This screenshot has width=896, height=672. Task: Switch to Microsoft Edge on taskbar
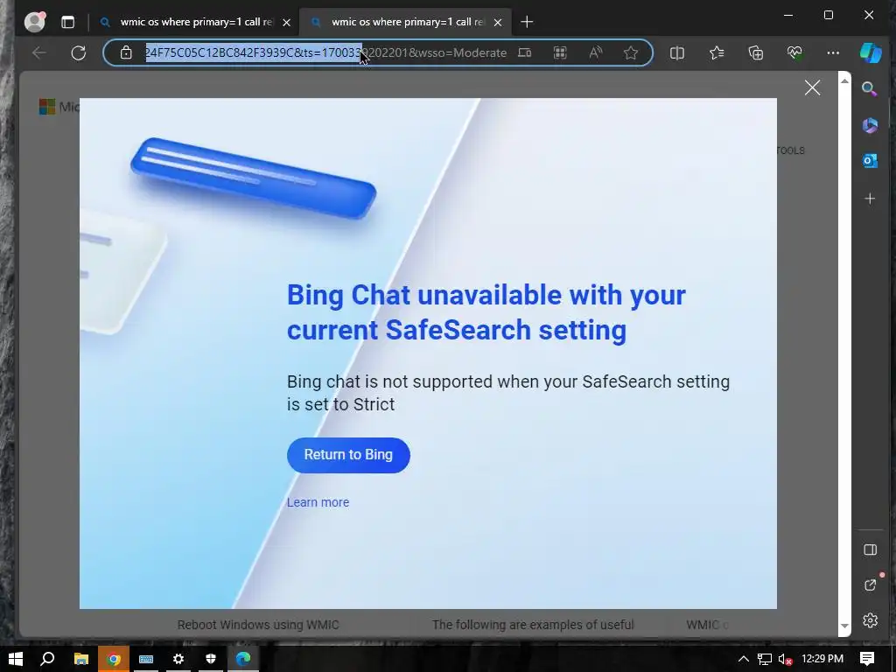click(243, 659)
